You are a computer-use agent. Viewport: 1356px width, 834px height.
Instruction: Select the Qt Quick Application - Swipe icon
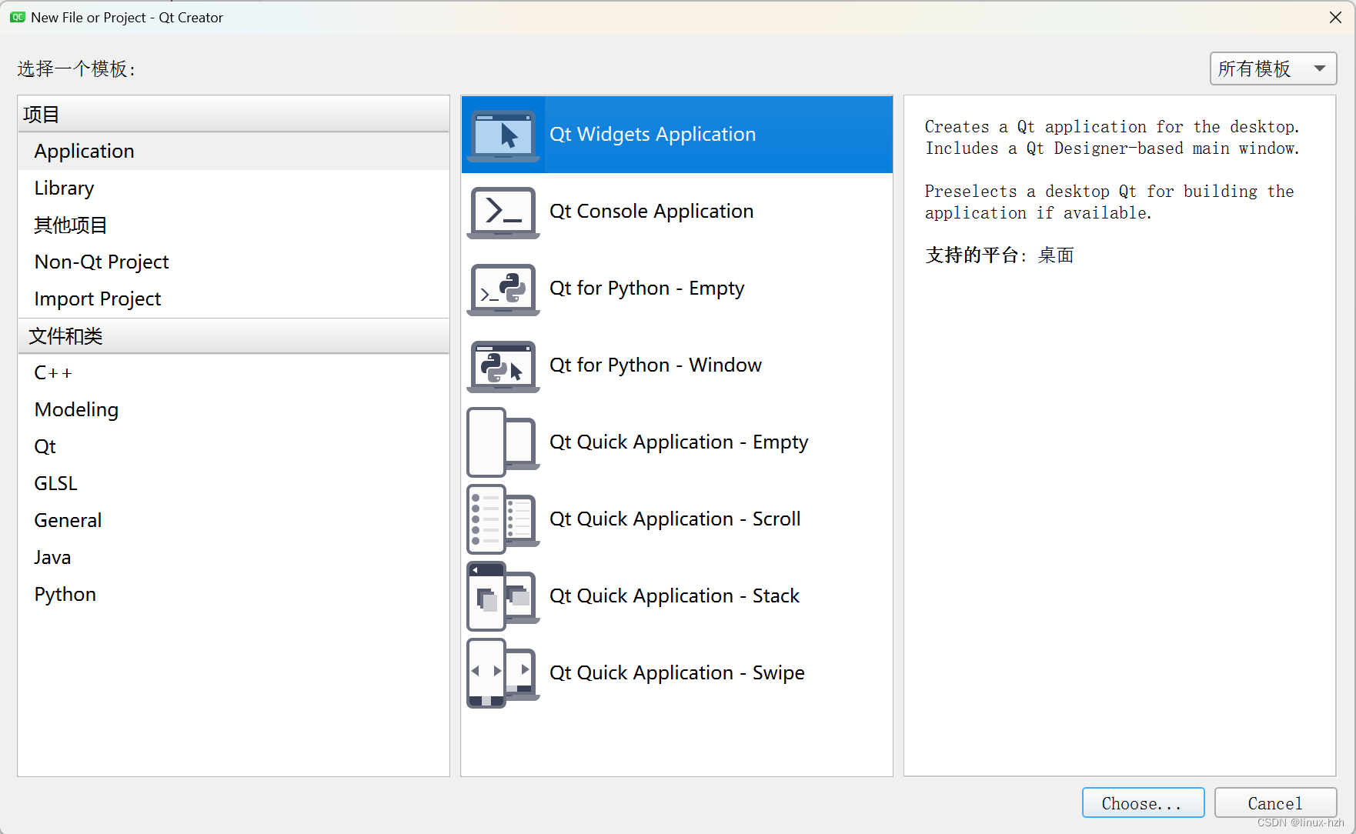point(503,673)
